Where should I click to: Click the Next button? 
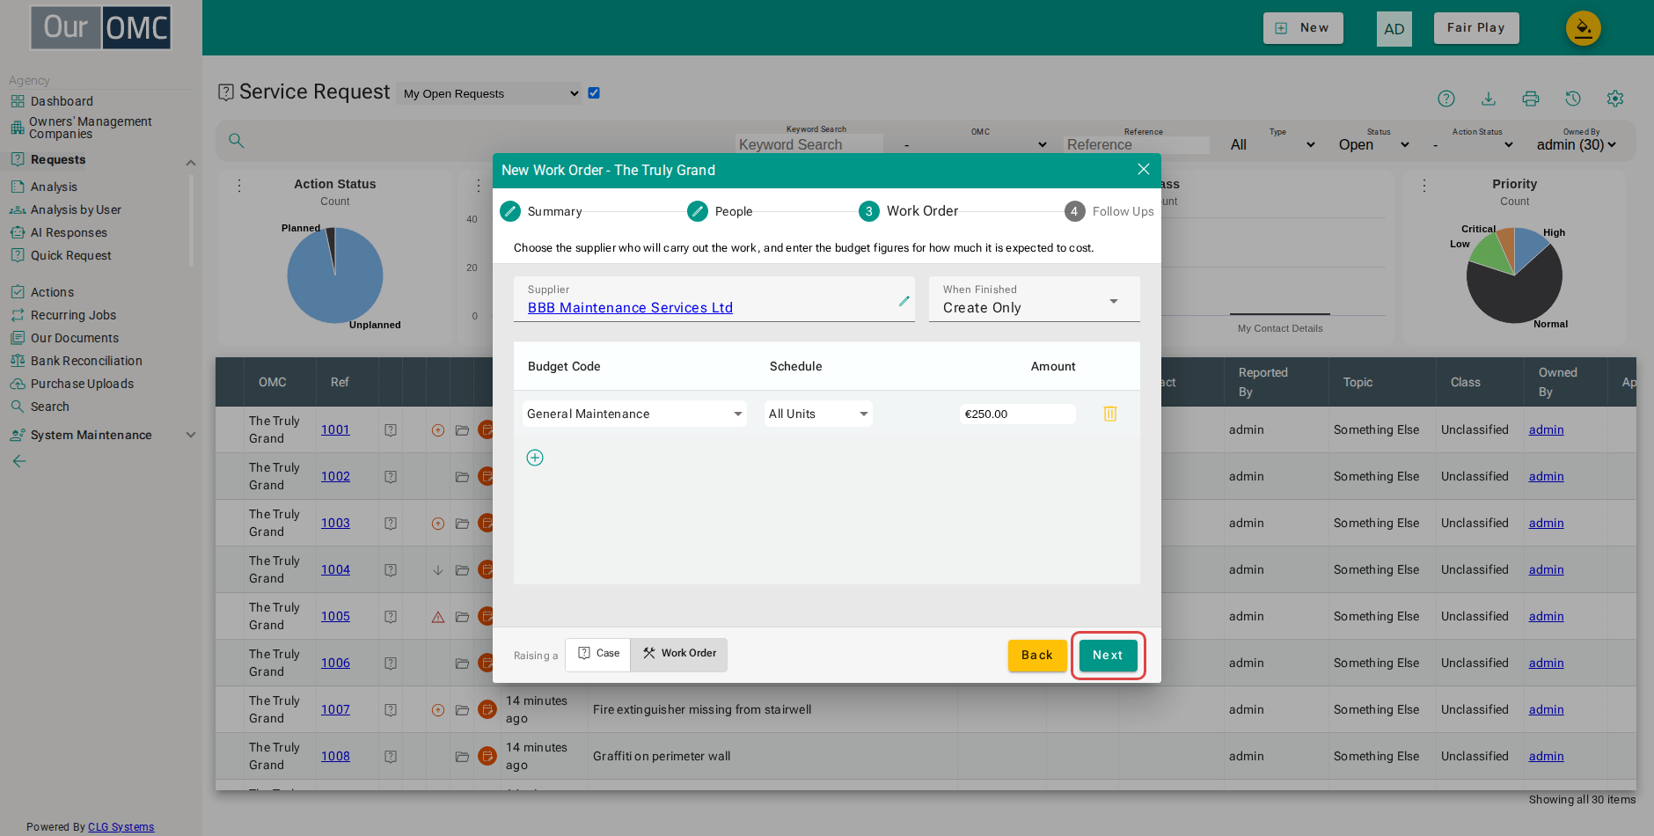1108,656
